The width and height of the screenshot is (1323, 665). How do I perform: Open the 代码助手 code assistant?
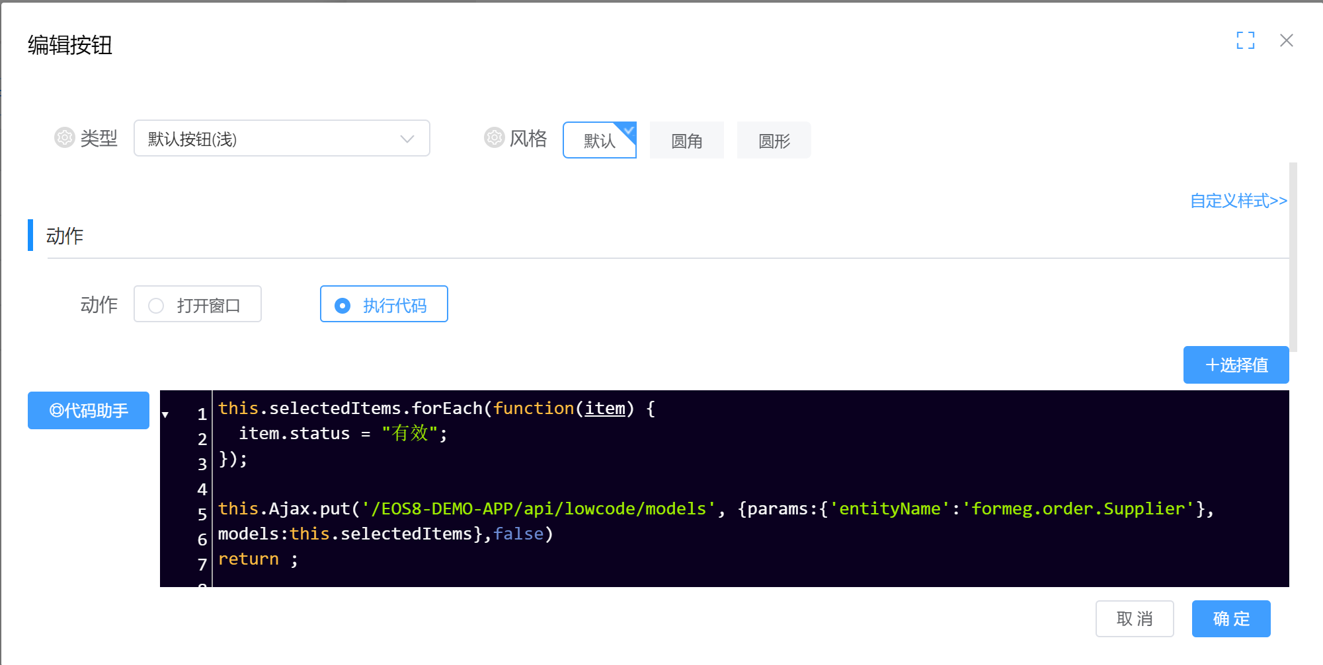tap(89, 411)
